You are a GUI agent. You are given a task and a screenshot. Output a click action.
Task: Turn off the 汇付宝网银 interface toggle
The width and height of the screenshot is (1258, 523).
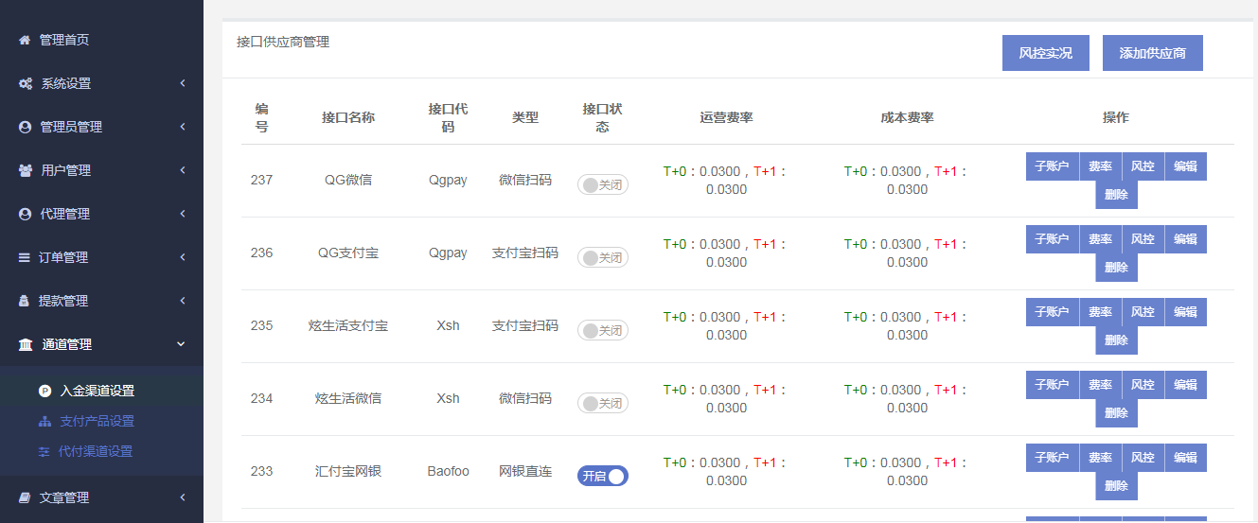coord(602,477)
